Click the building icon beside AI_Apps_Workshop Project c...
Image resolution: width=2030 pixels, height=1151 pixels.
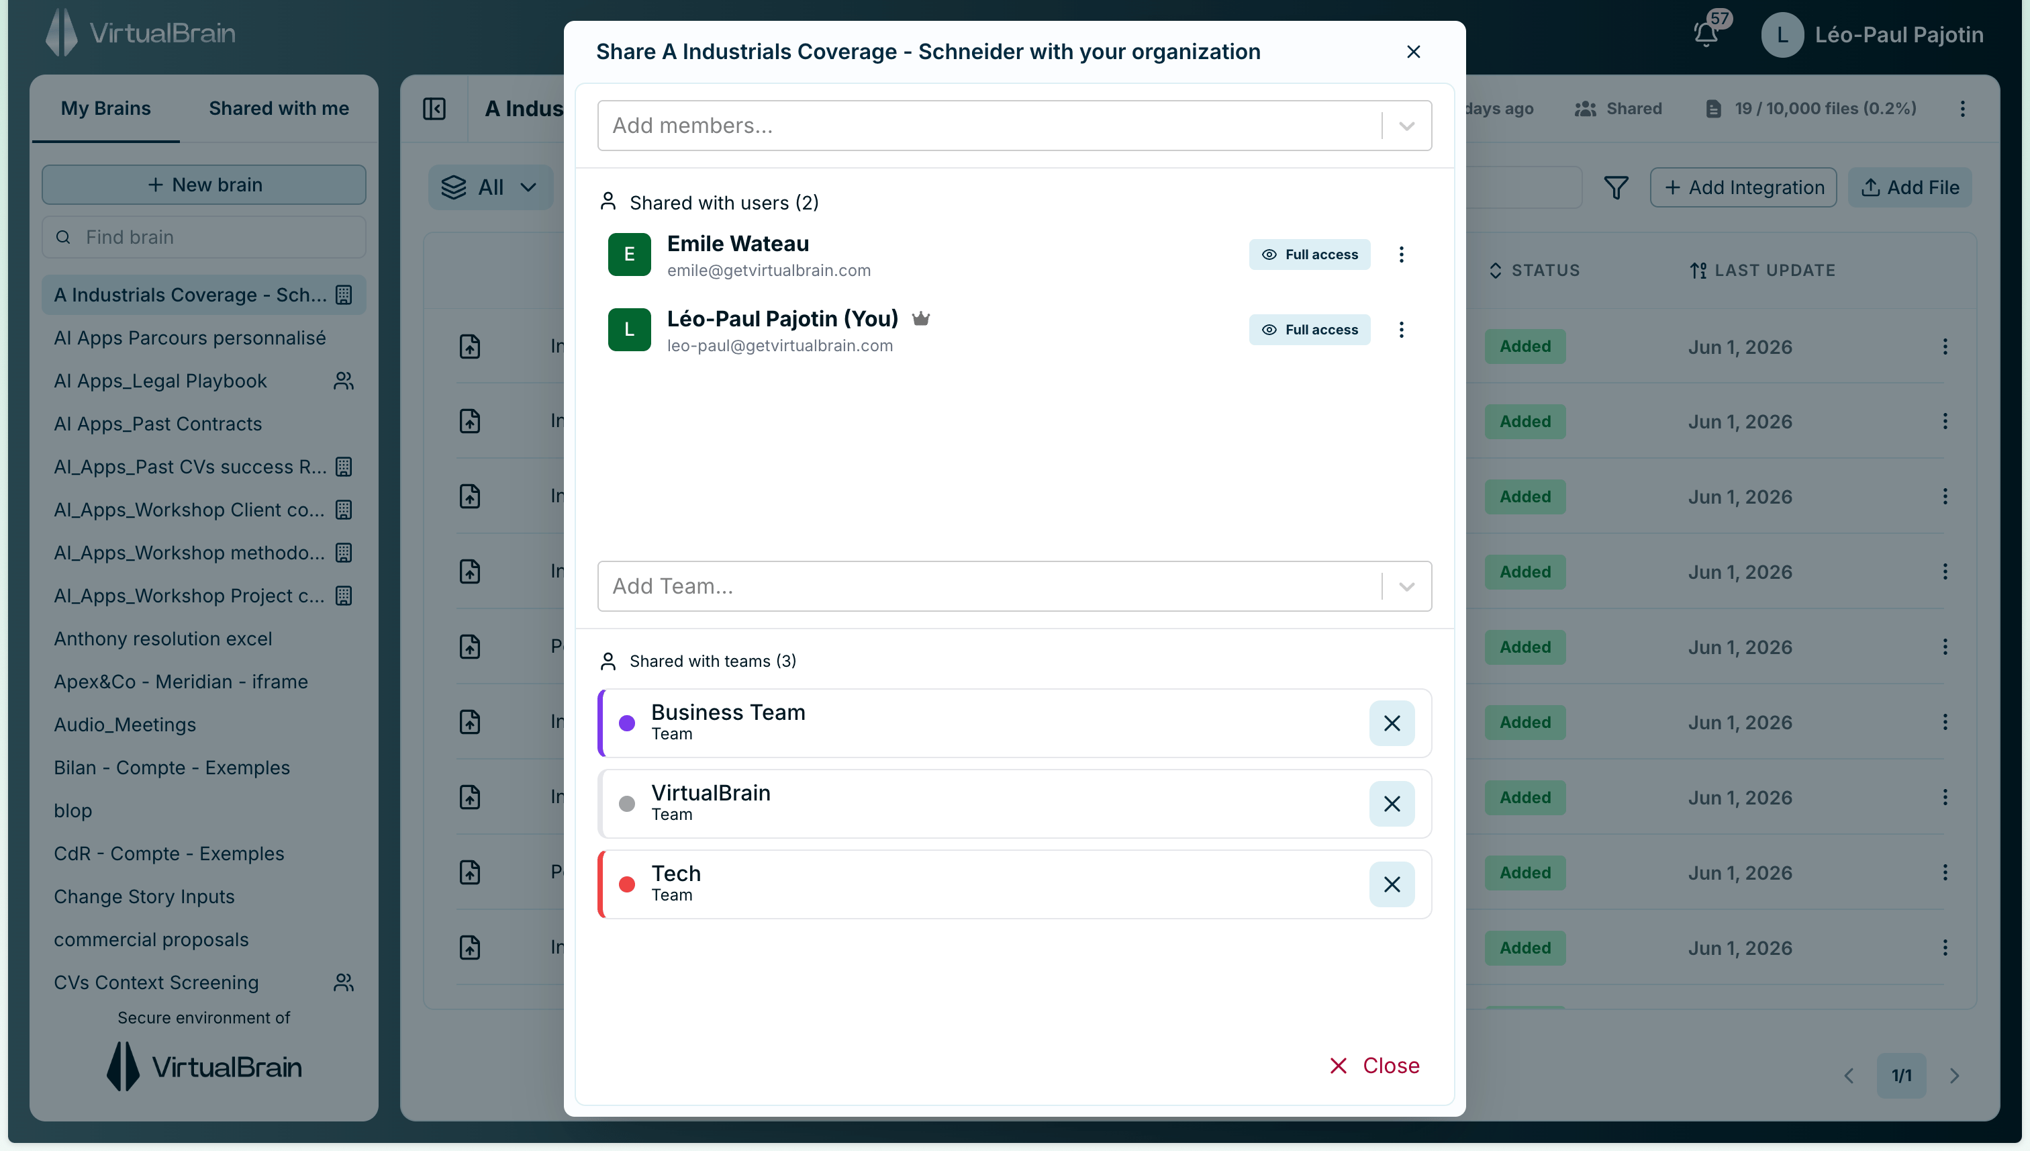pyautogui.click(x=344, y=596)
